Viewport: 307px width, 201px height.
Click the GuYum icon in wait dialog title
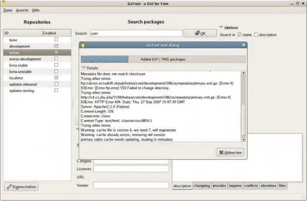[83, 45]
